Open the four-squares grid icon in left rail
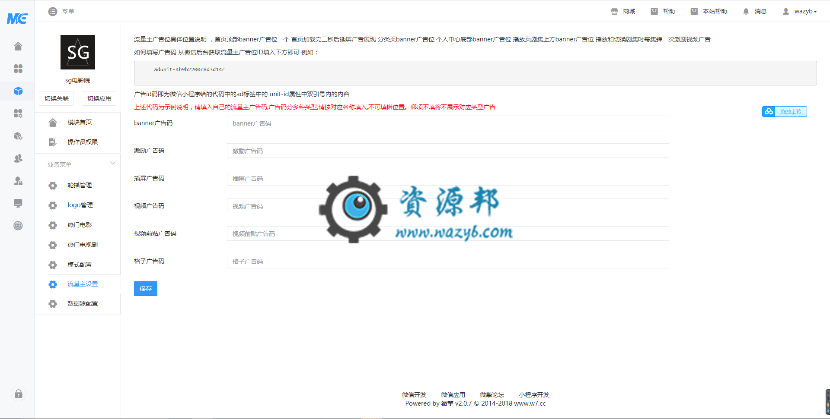Screen dimensions: 830x419 coord(18,69)
